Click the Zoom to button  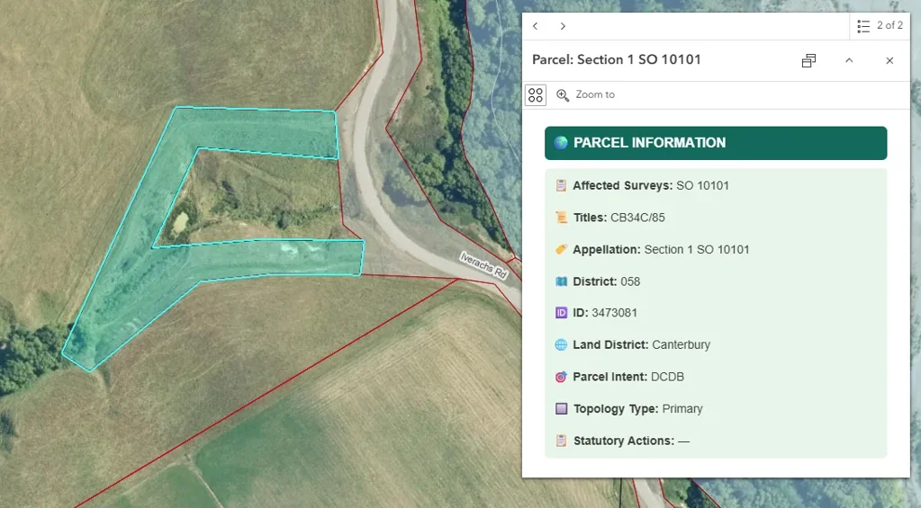coord(585,95)
